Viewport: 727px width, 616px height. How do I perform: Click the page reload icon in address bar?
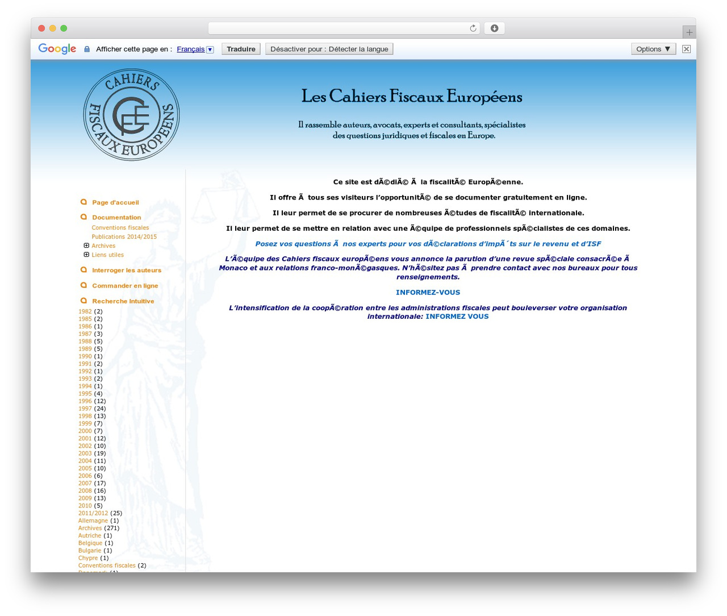click(x=473, y=28)
